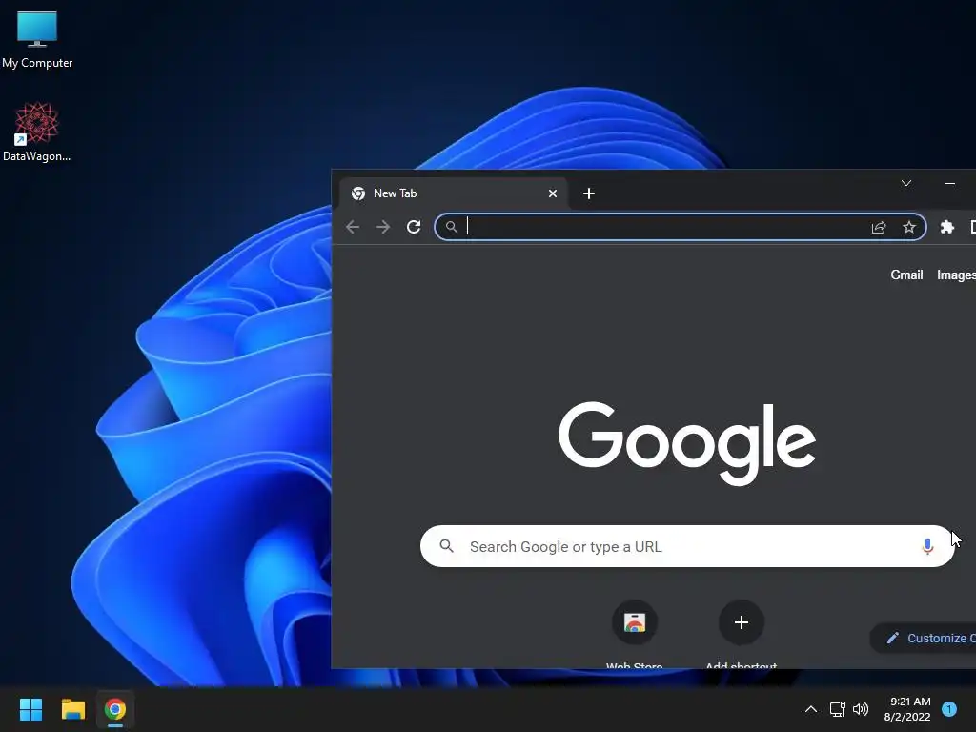
Task: Click the Chrome forward arrow
Action: [x=383, y=227]
